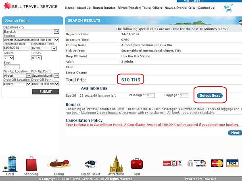This screenshot has width=242, height=181.
Task: Click the SUBMIT button
Action: pyautogui.click(x=46, y=92)
